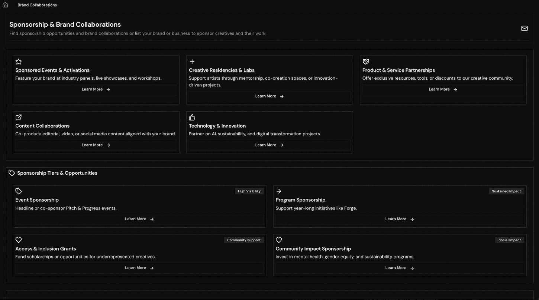The width and height of the screenshot is (539, 300).
Task: Click the High Visibility badge
Action: pos(249,191)
